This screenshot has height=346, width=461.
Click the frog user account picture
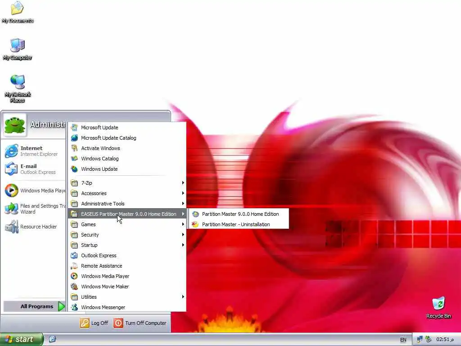point(15,125)
